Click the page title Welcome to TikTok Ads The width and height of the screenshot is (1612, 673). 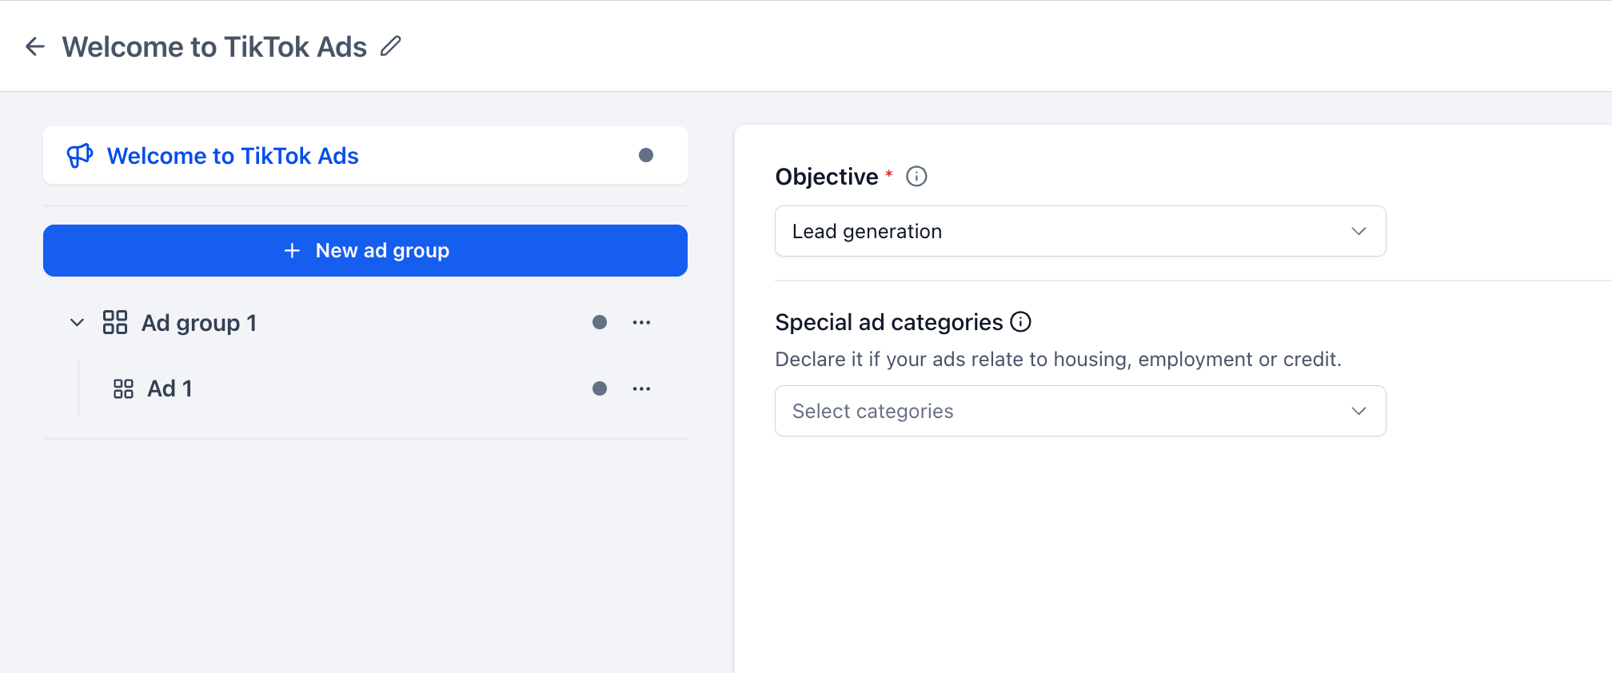point(214,47)
